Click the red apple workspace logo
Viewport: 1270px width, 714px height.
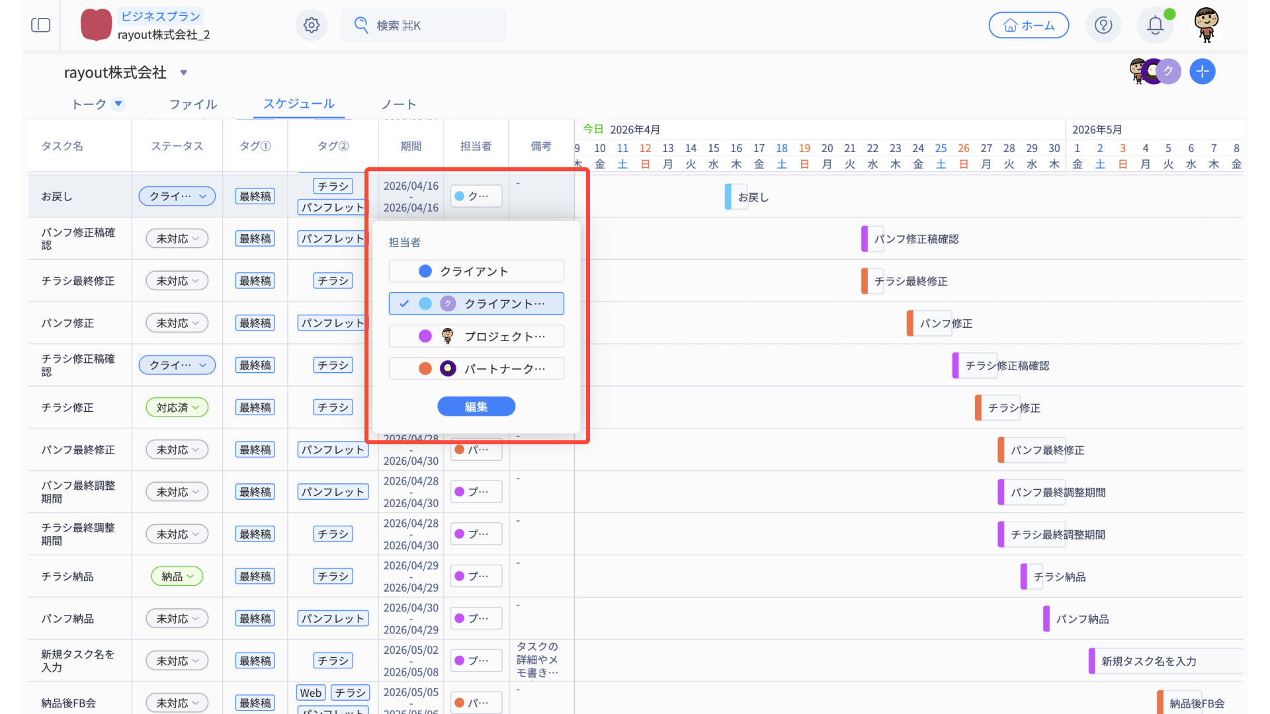tap(96, 25)
